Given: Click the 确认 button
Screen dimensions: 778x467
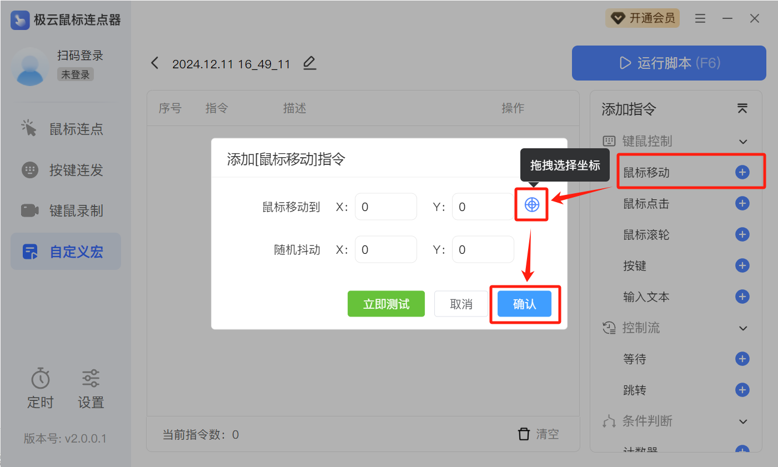Looking at the screenshot, I should pos(524,304).
